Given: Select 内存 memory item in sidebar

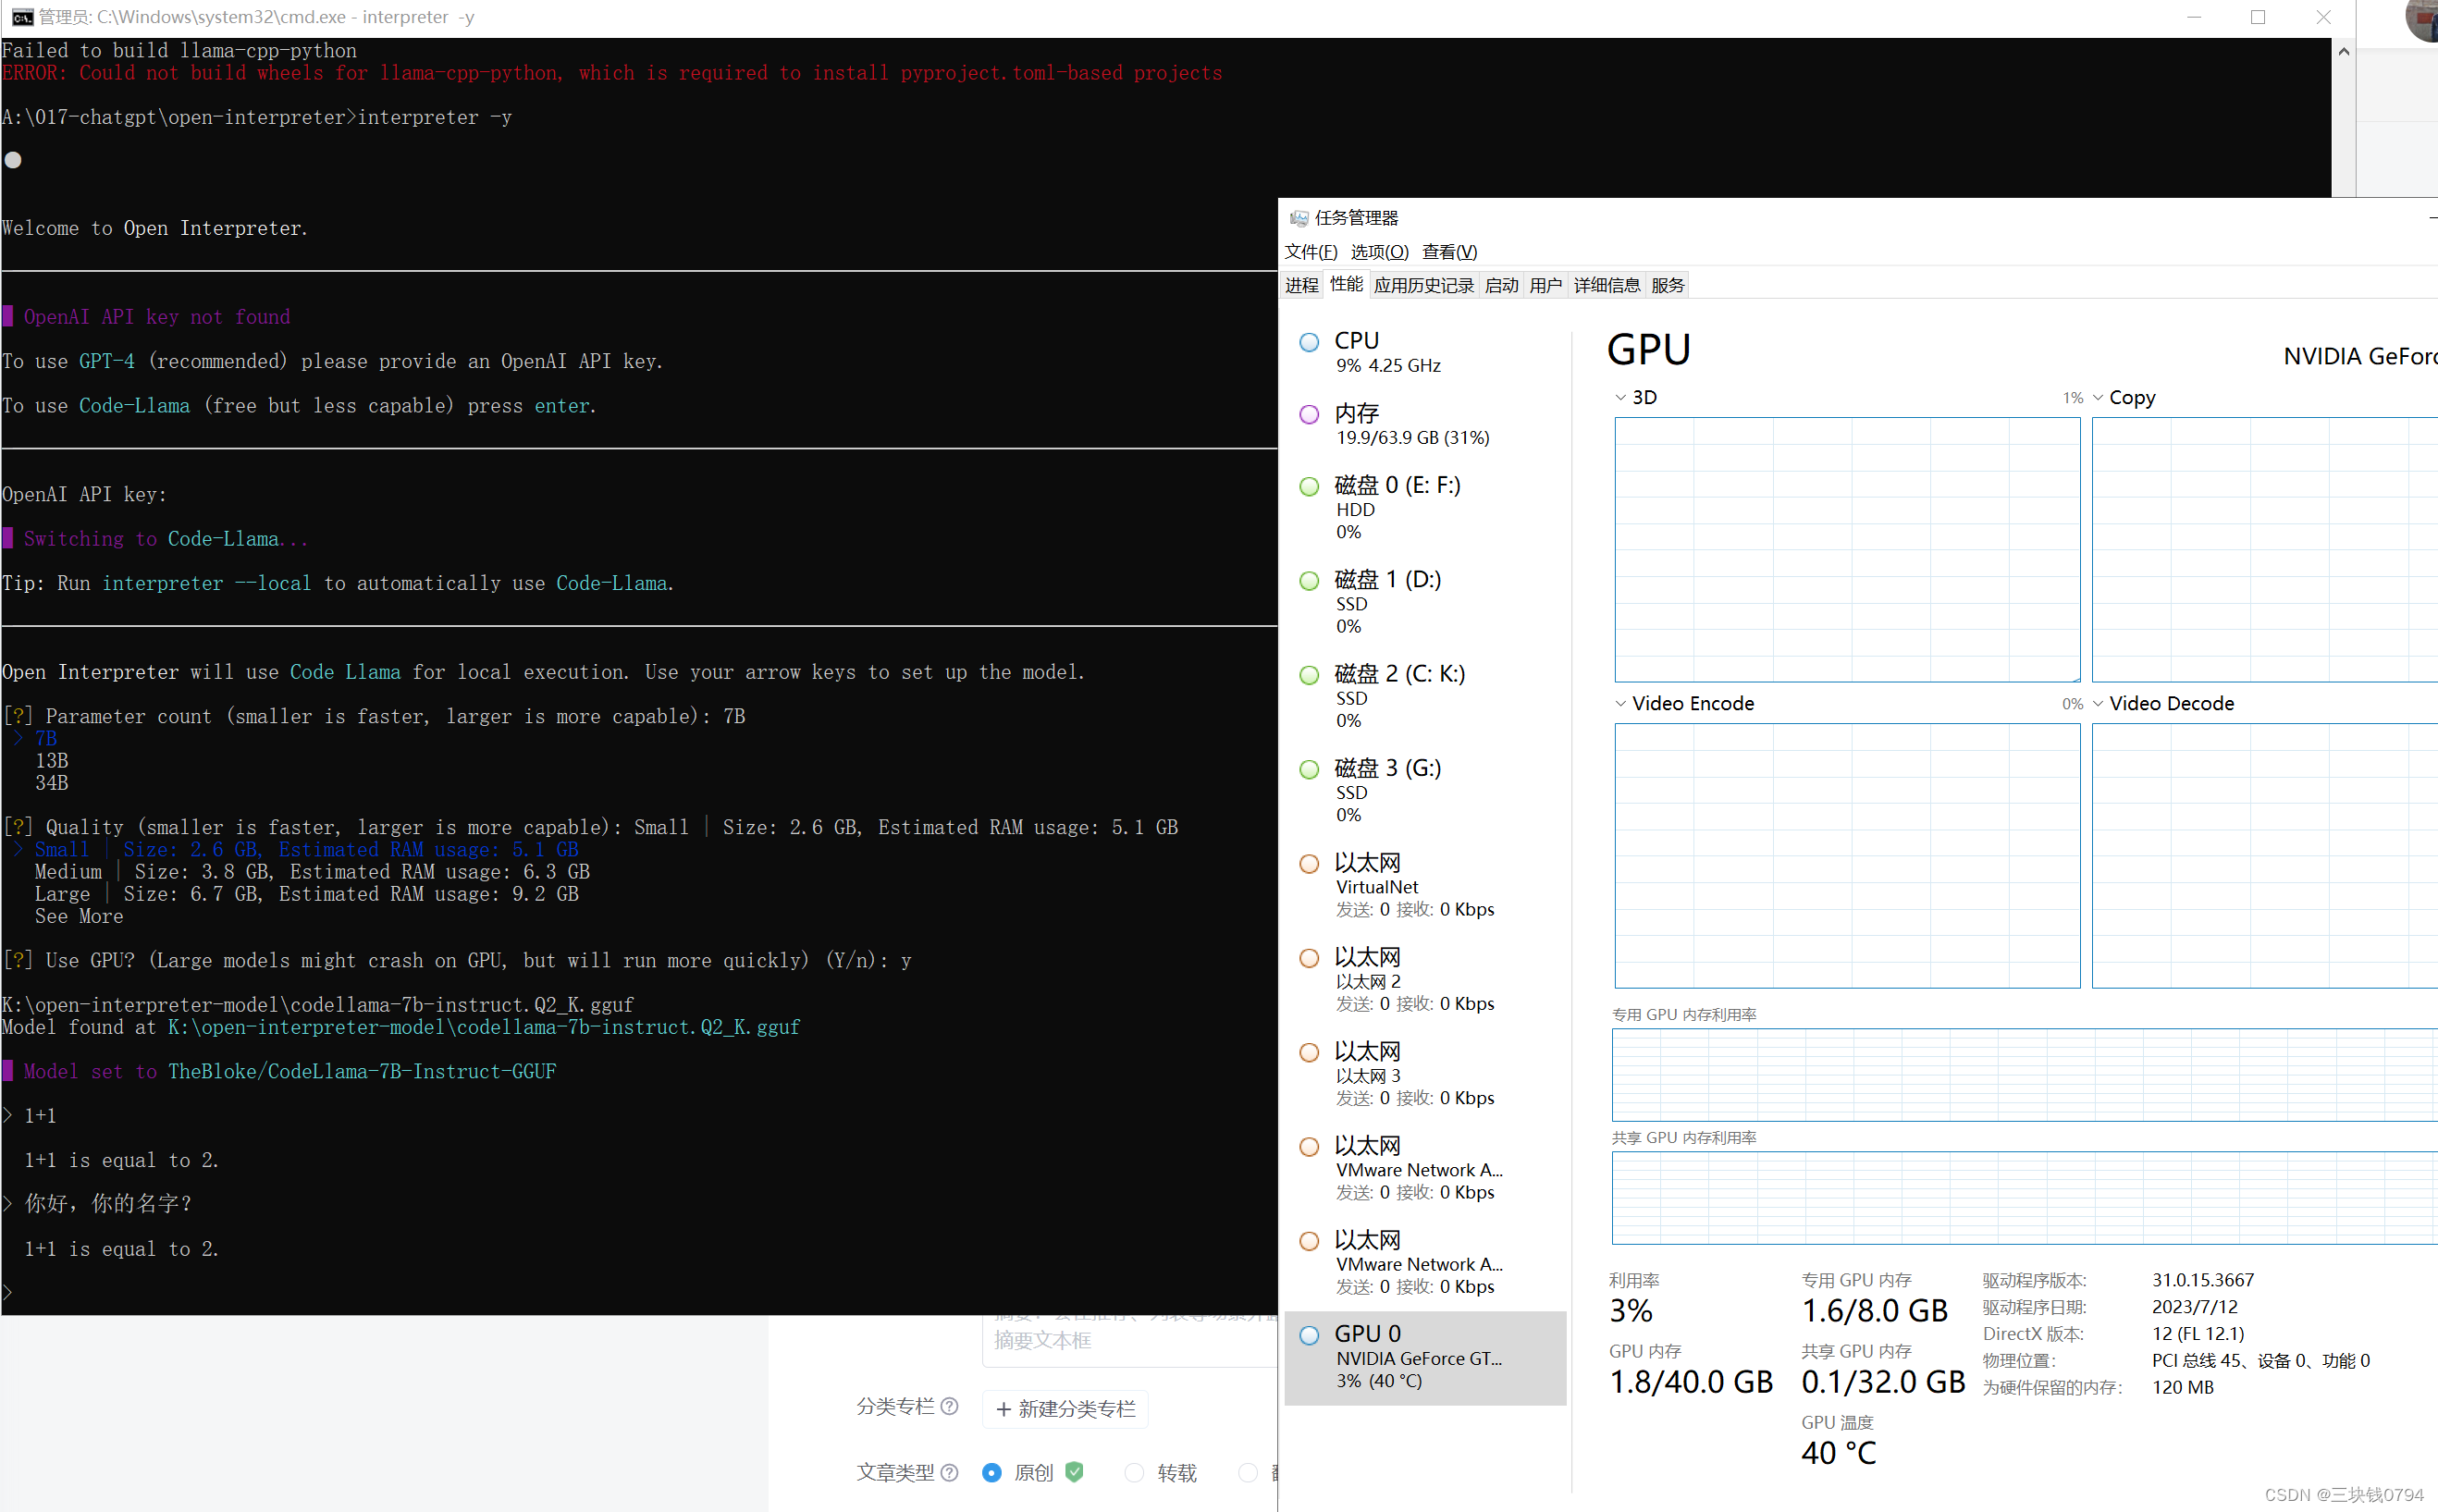Looking at the screenshot, I should tap(1424, 424).
